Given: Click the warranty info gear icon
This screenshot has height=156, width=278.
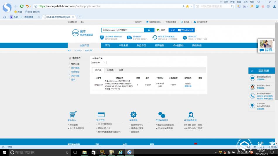Looking at the screenshot, I should point(133,115).
